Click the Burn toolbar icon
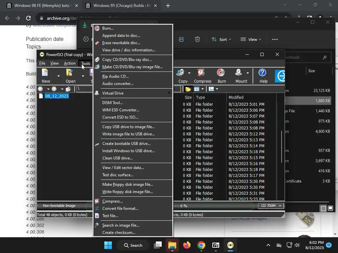 (221, 76)
